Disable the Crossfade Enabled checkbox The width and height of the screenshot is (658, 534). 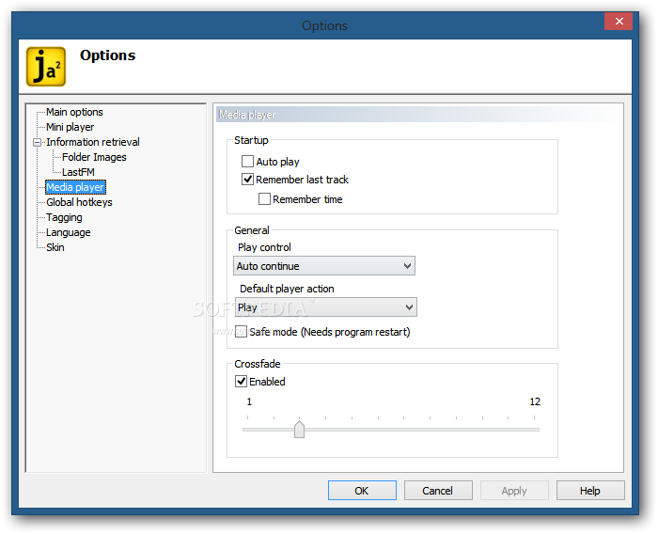241,381
